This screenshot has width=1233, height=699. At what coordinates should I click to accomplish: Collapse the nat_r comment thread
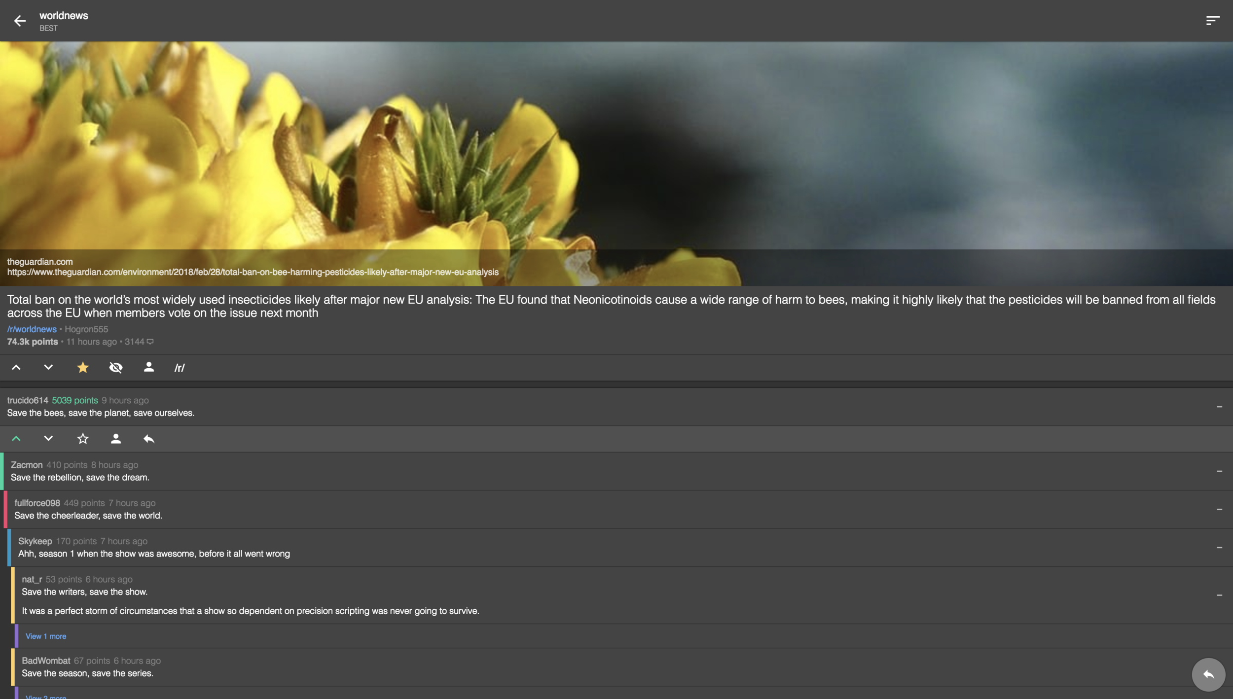coord(1219,595)
